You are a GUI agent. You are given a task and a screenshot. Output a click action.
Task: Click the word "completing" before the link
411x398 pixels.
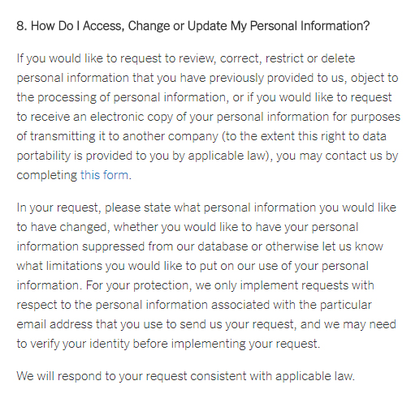click(x=47, y=175)
